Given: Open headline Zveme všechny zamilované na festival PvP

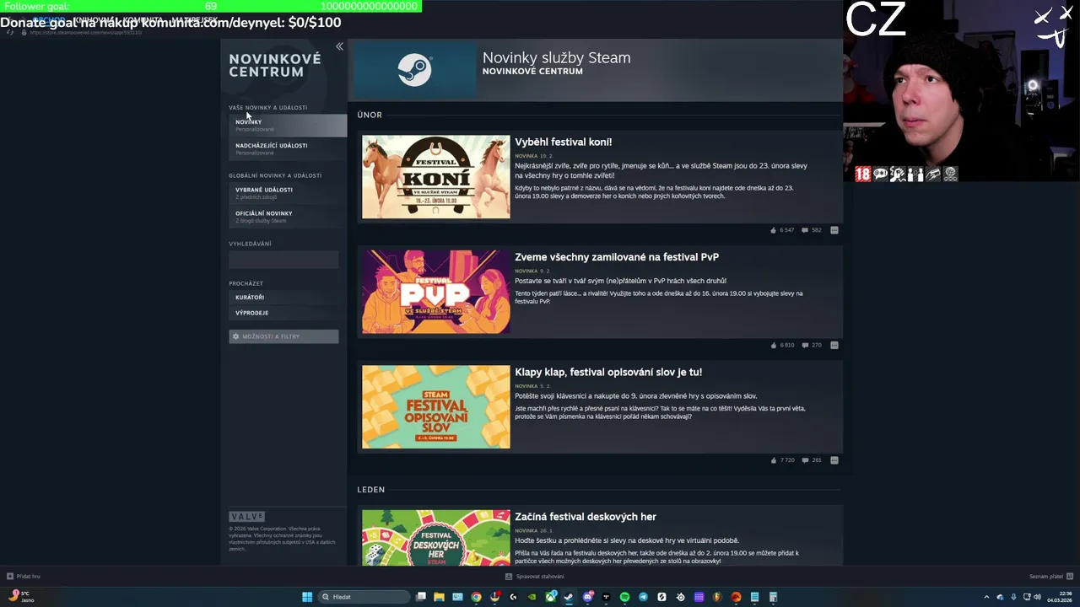Looking at the screenshot, I should (x=617, y=256).
